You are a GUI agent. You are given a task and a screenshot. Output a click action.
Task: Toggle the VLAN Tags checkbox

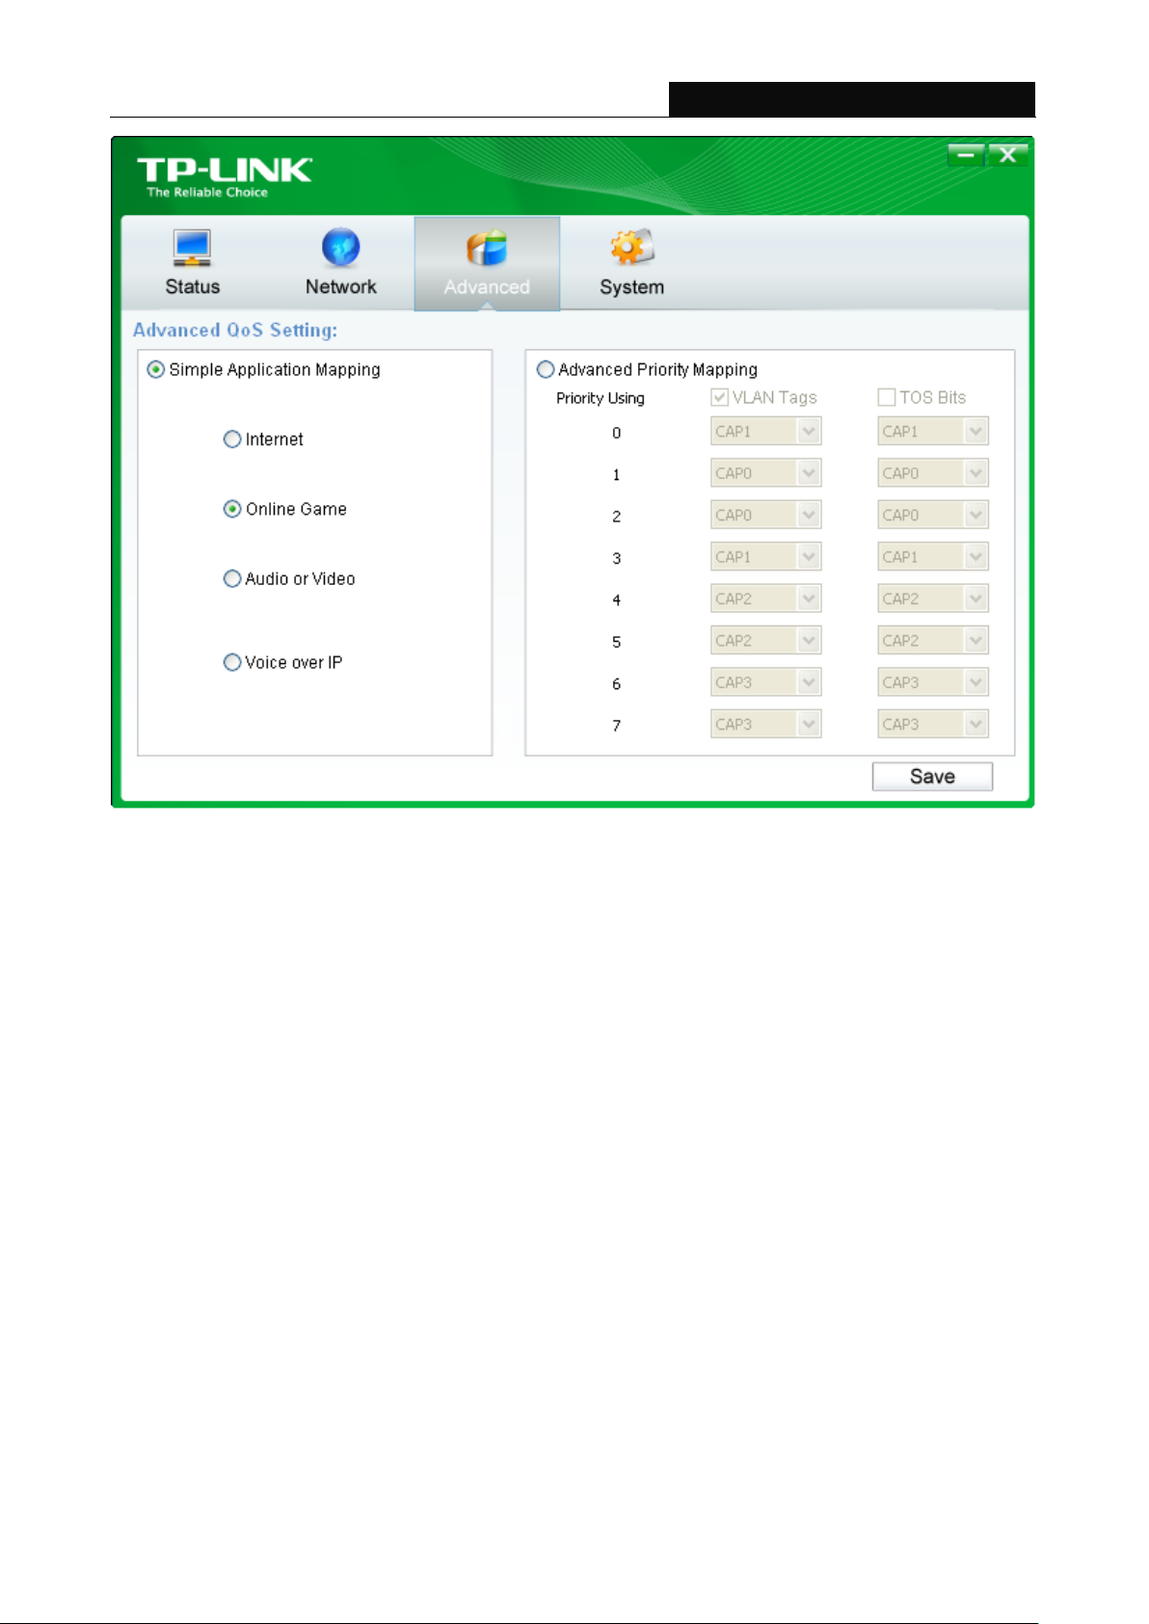(x=719, y=398)
